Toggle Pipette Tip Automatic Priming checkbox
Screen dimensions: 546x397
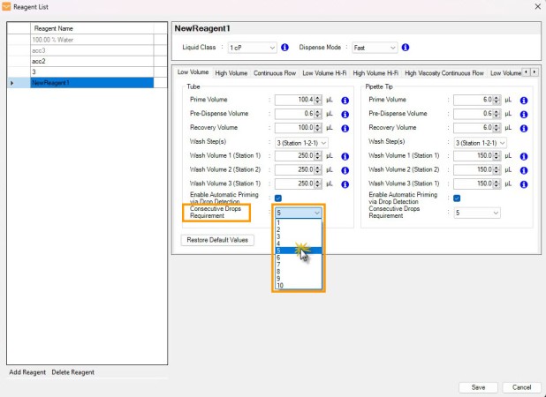tap(457, 198)
